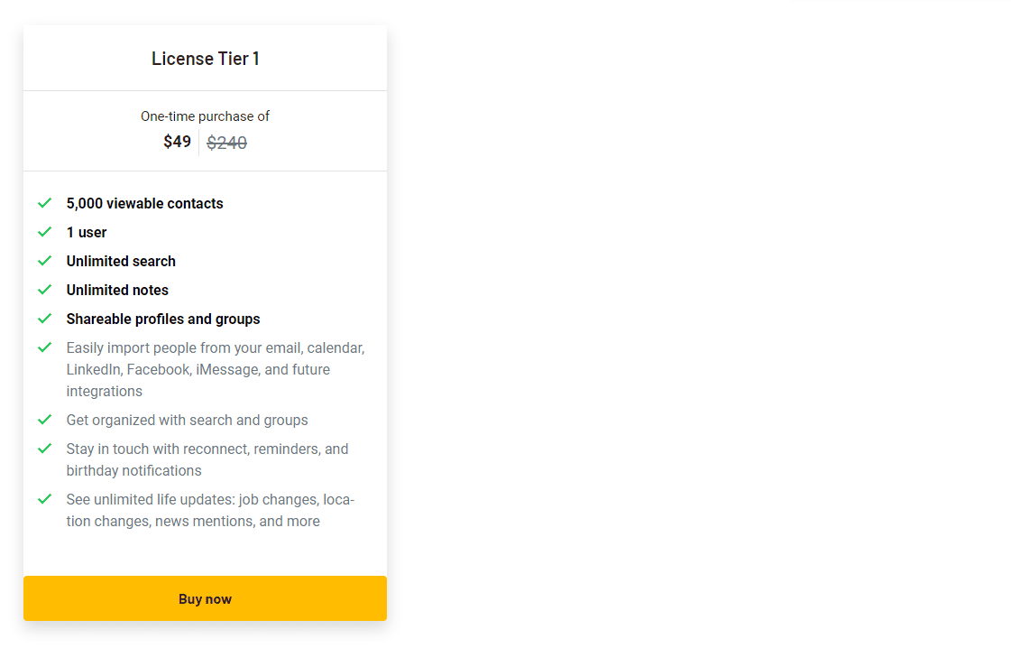Click the 5,000 viewable contacts text
1011x648 pixels.
(144, 204)
